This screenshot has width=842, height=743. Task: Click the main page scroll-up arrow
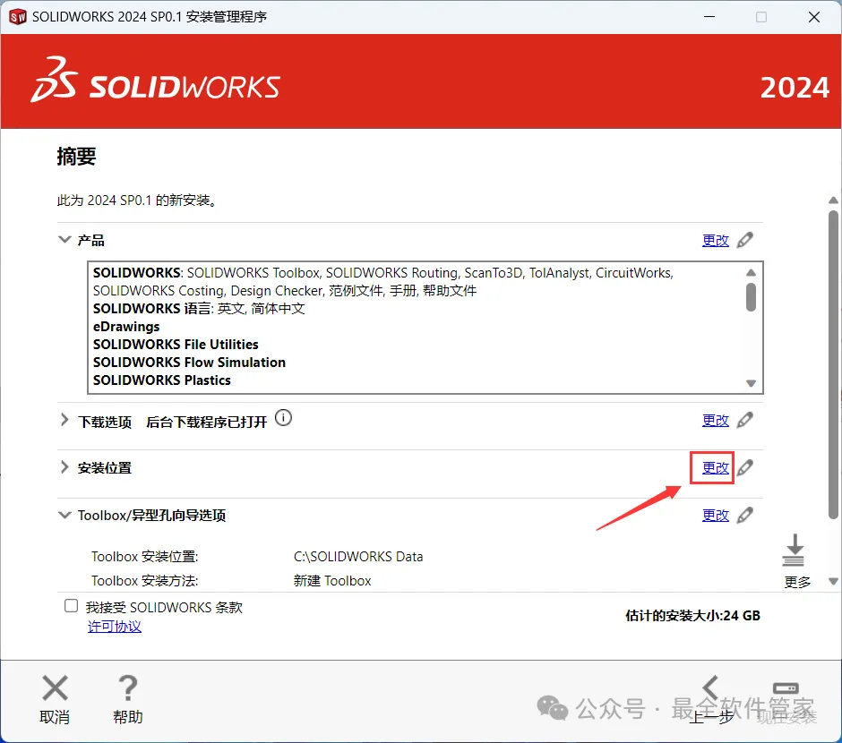tap(833, 201)
